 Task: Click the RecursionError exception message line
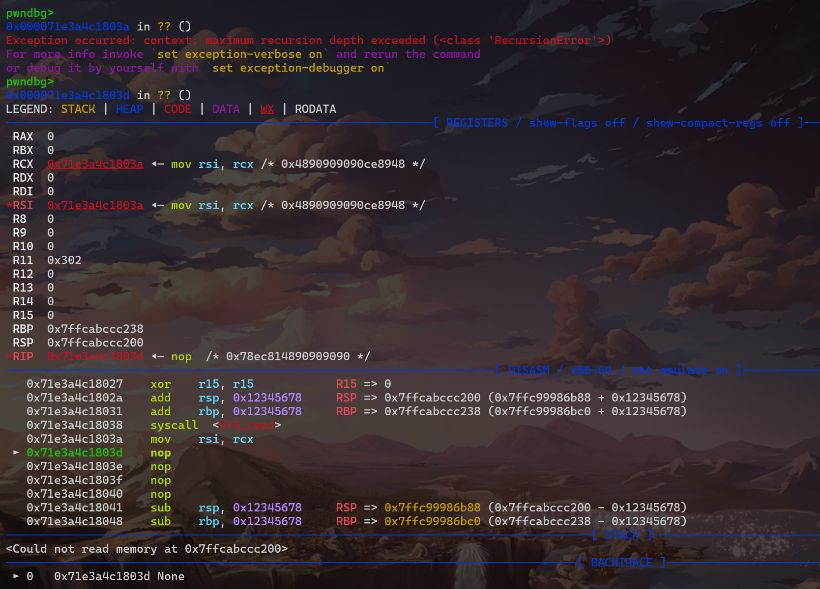pyautogui.click(x=308, y=40)
